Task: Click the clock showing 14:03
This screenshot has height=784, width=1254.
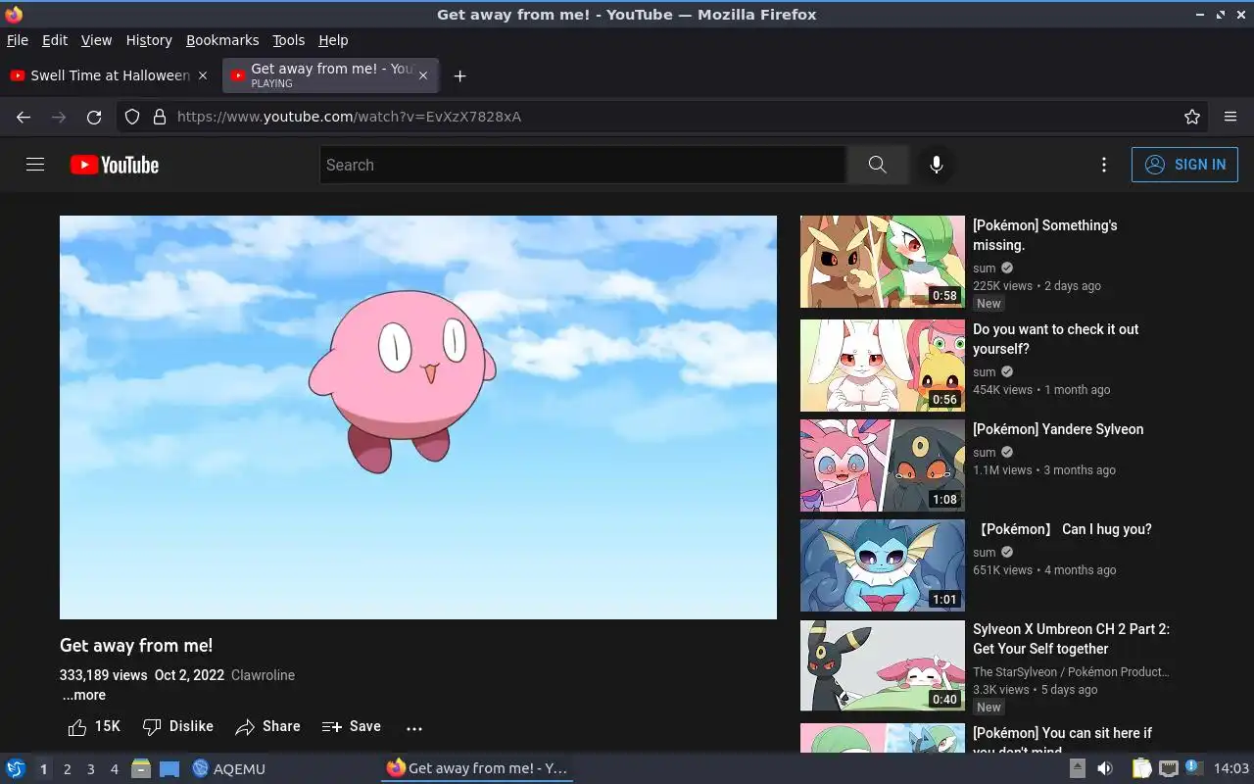Action: [1230, 768]
